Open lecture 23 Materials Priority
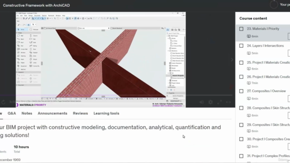Image resolution: width=290 pixels, height=163 pixels. [263, 29]
